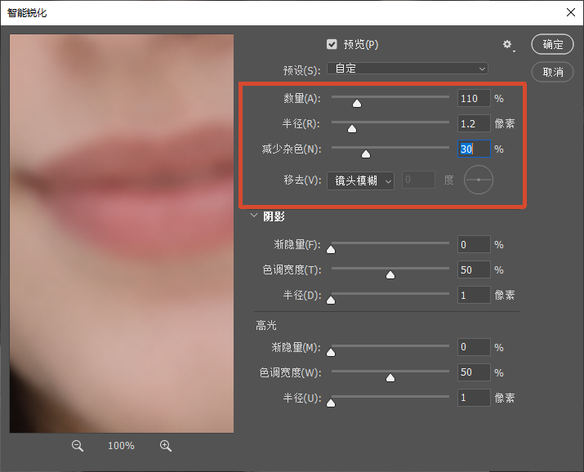Click the 阴影 section heading text
Screen dimensions: 584x472
274,216
